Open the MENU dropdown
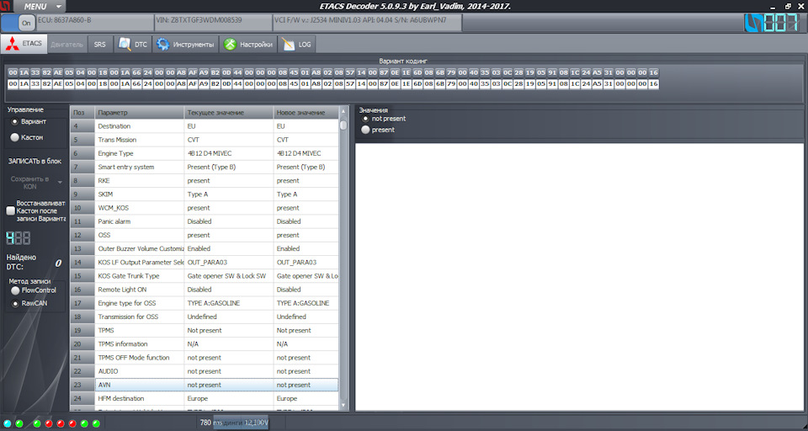The height and width of the screenshot is (431, 808). (x=40, y=7)
